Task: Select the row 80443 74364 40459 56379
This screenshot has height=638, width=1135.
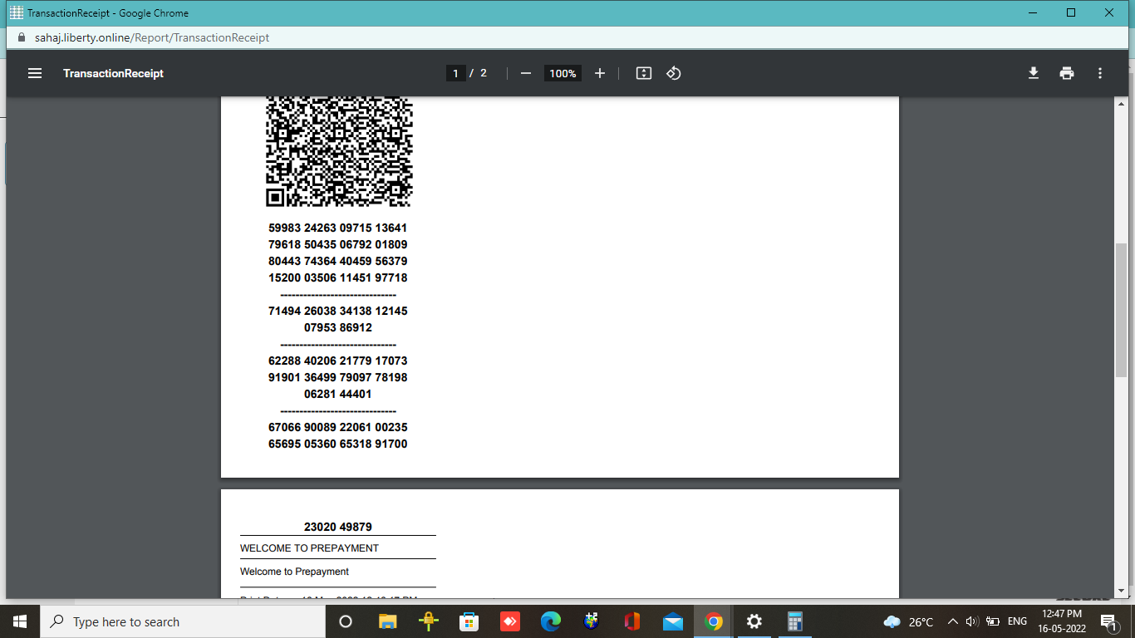Action: 338,261
